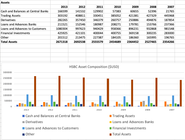Click the Financial Investments row label cell

pos(25,33)
